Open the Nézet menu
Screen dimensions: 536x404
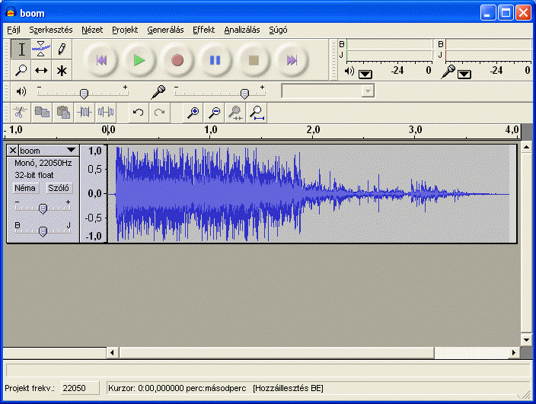(92, 30)
